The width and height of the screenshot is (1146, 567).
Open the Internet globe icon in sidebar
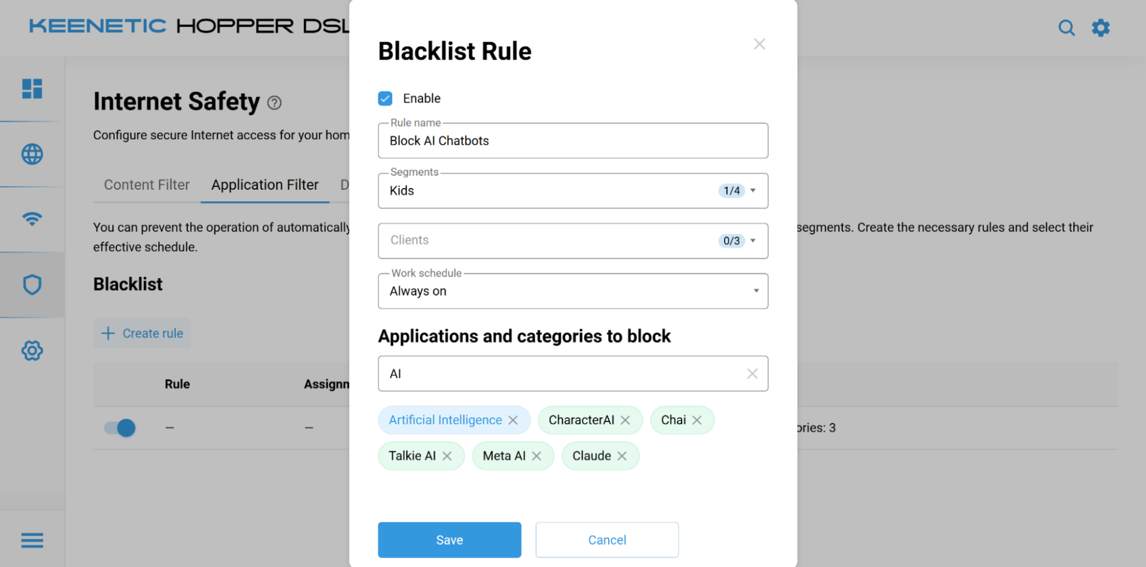pyautogui.click(x=32, y=154)
